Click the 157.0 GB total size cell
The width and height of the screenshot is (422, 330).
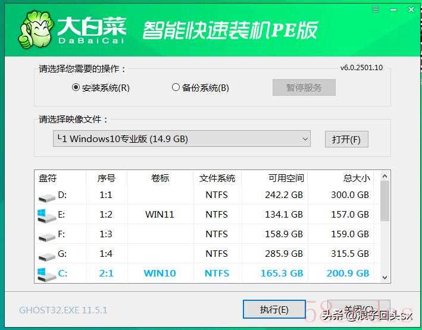click(x=350, y=215)
